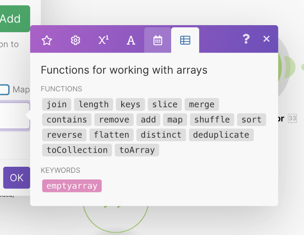Insert the reverse function
This screenshot has width=304, height=235.
point(64,135)
